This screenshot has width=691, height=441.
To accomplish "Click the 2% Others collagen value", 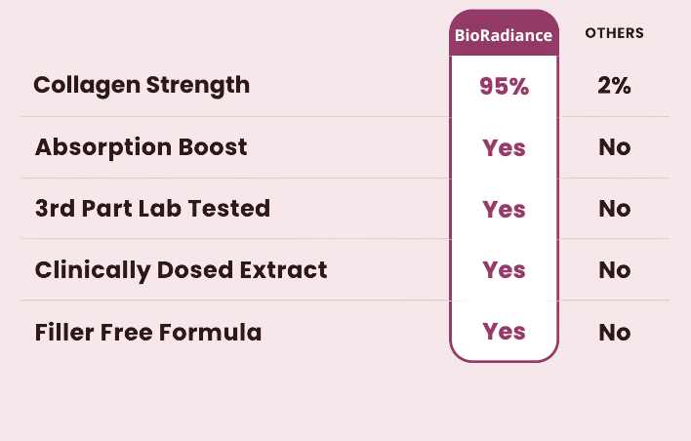I will [x=614, y=86].
